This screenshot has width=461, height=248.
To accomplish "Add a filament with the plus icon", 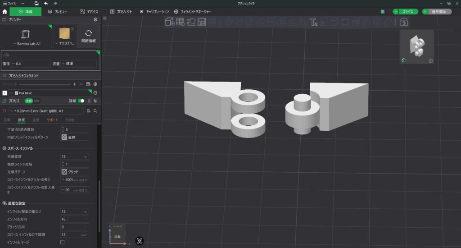I will (74, 84).
